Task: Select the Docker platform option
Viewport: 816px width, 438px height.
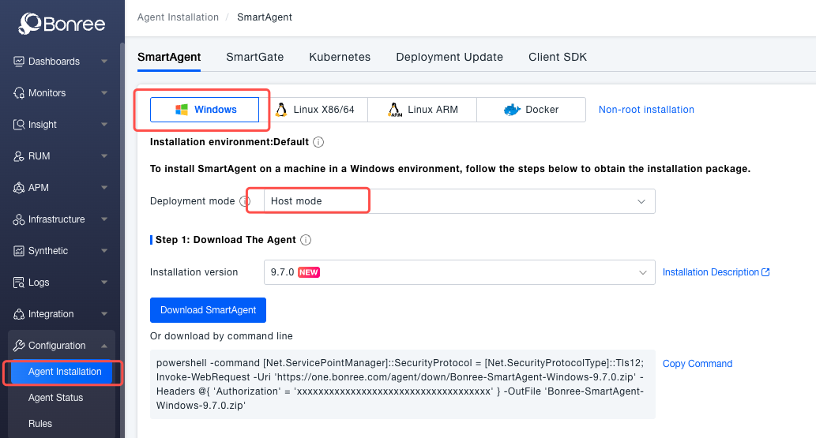Action: click(x=531, y=110)
